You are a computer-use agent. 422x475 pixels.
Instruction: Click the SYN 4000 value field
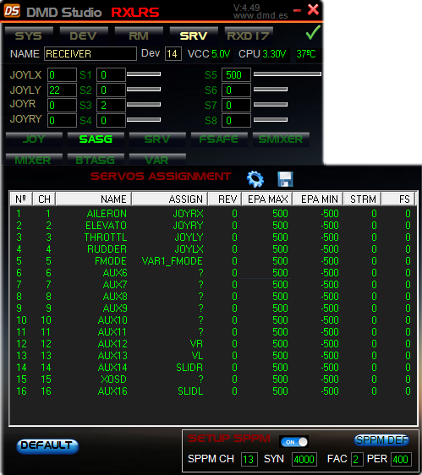point(304,459)
